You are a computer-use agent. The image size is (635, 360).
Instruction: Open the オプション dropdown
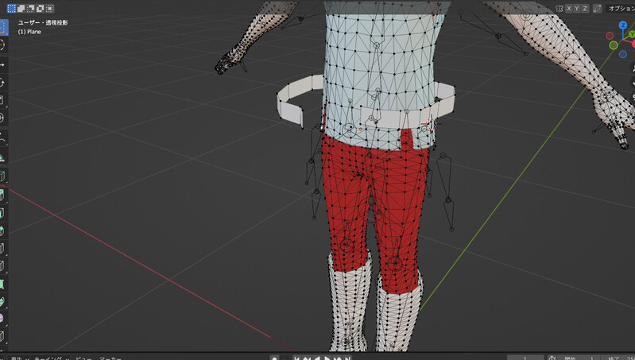[620, 8]
